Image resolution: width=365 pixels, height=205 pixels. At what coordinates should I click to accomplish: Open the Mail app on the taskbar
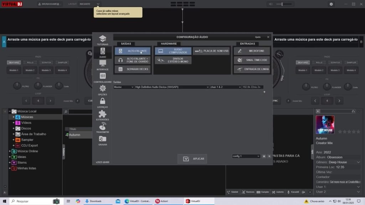tap(118, 201)
